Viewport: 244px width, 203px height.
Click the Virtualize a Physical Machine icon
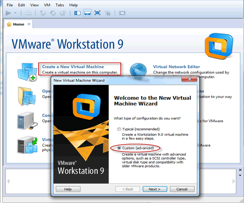(x=27, y=145)
